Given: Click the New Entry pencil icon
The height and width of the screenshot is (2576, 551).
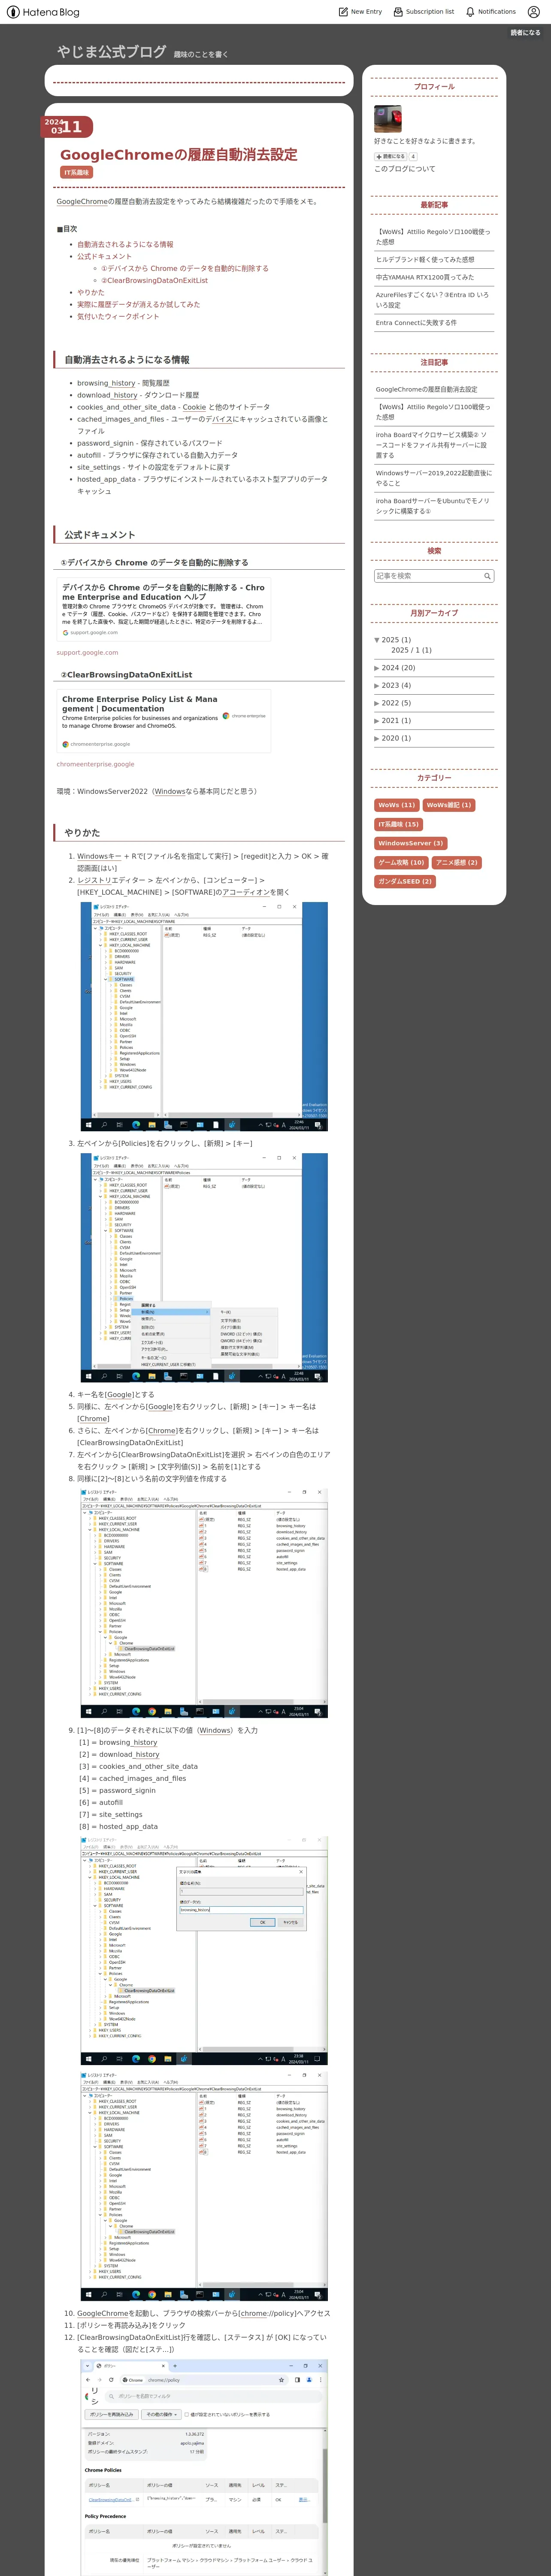Looking at the screenshot, I should pyautogui.click(x=343, y=12).
